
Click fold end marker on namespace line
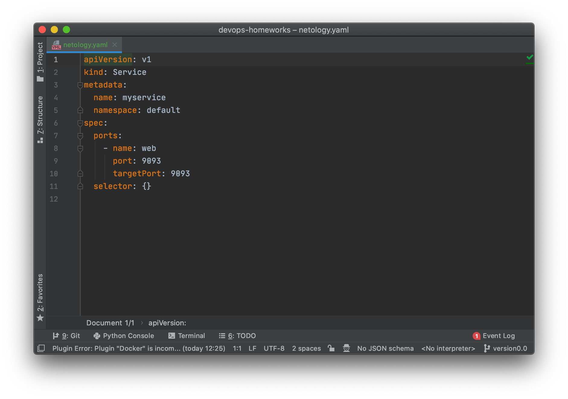click(80, 110)
